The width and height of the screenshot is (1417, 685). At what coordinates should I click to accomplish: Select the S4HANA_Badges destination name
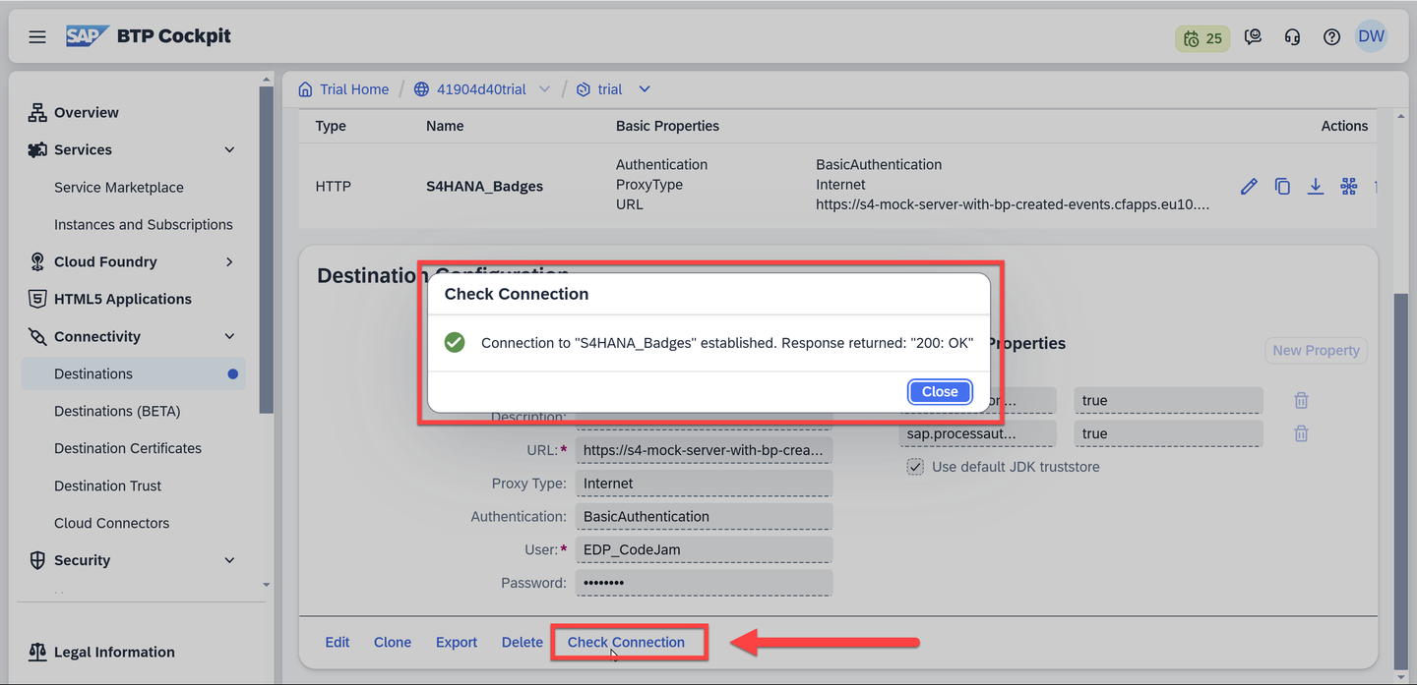click(484, 186)
